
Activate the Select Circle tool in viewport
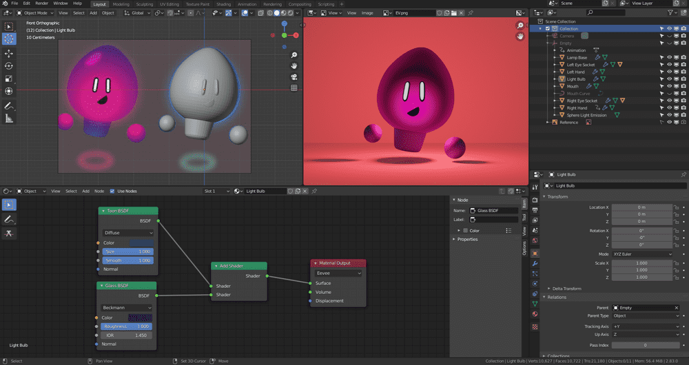click(x=9, y=39)
